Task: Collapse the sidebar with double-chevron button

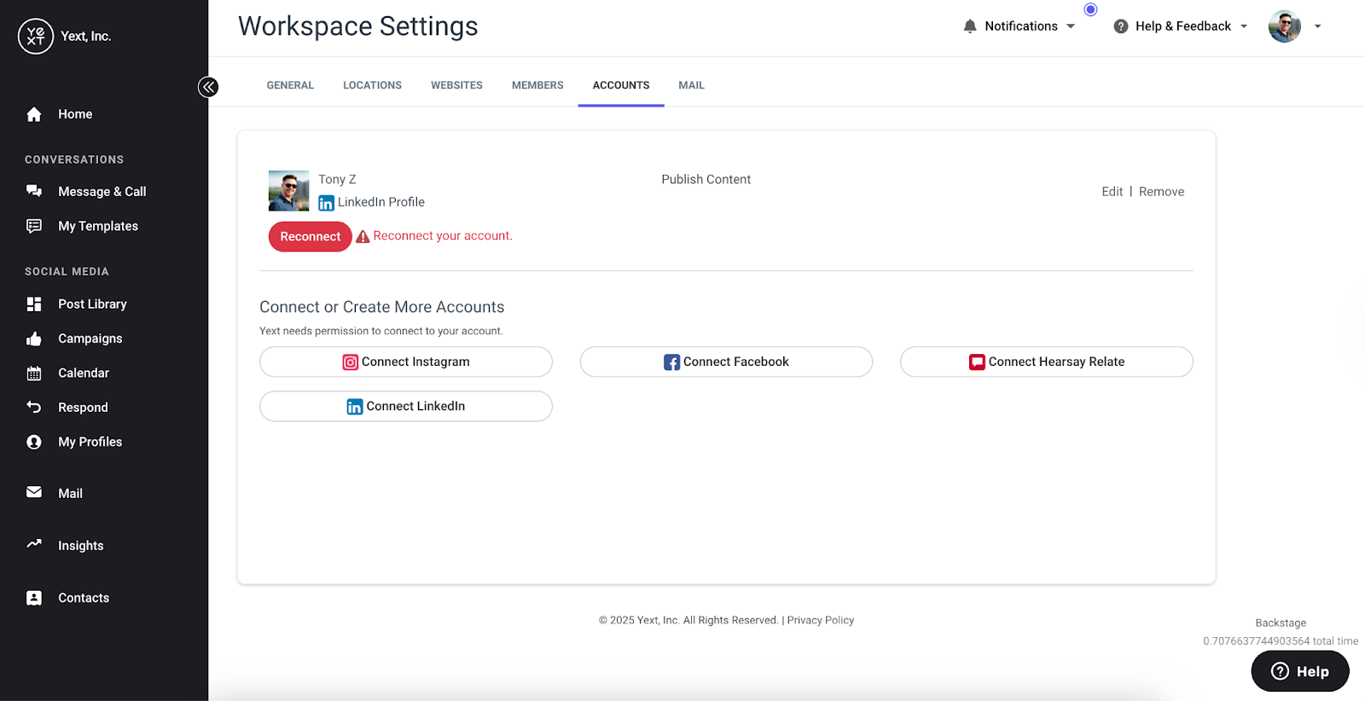Action: click(208, 87)
